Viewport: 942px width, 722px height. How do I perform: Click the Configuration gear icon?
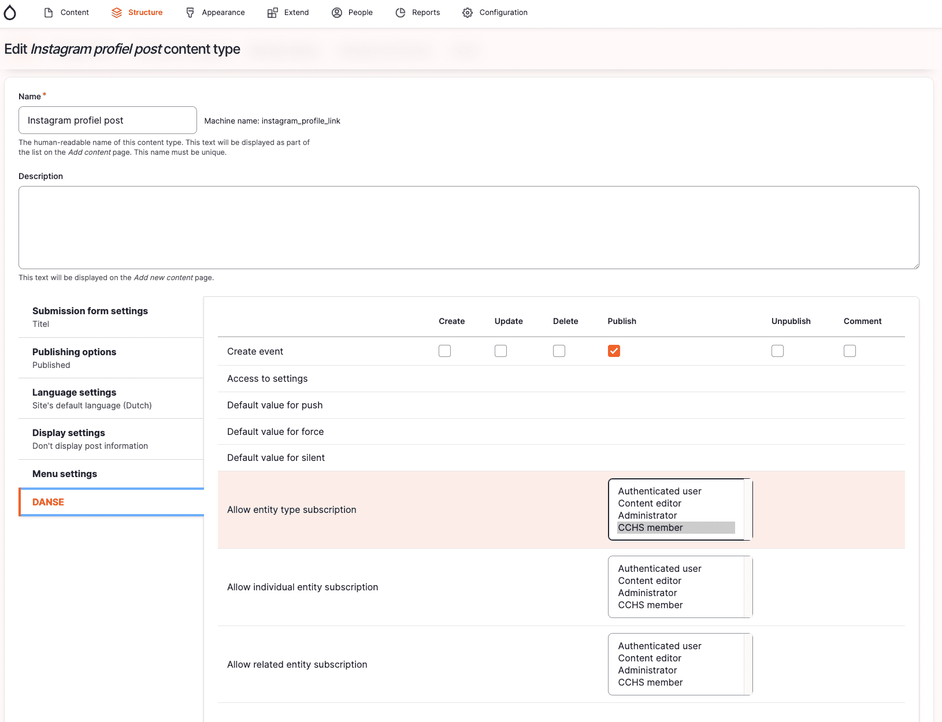click(x=468, y=13)
